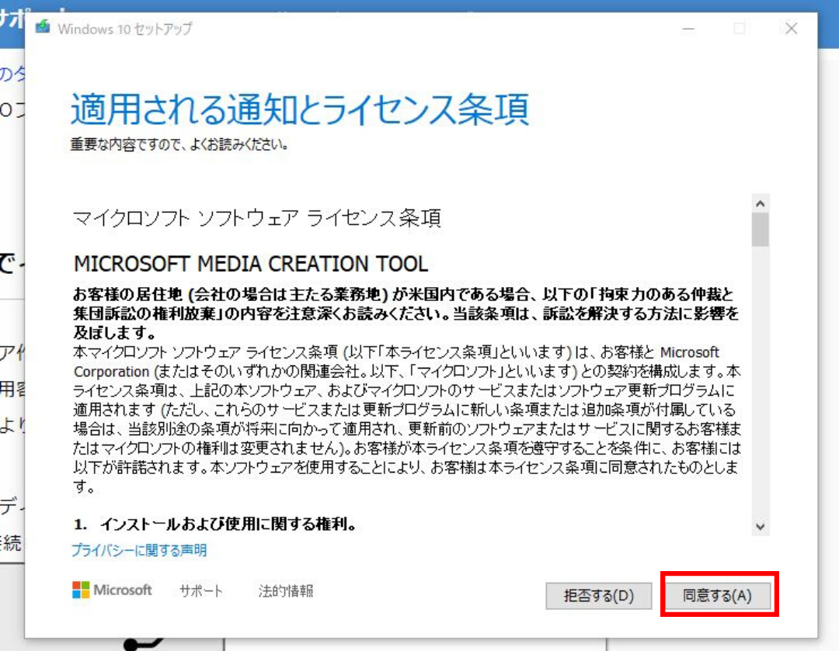
Task: Click the マイクロソフト ソフトウェア ライセンス条項 title
Action: coord(257,217)
